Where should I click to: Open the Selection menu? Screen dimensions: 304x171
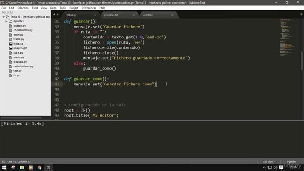coord(23,8)
